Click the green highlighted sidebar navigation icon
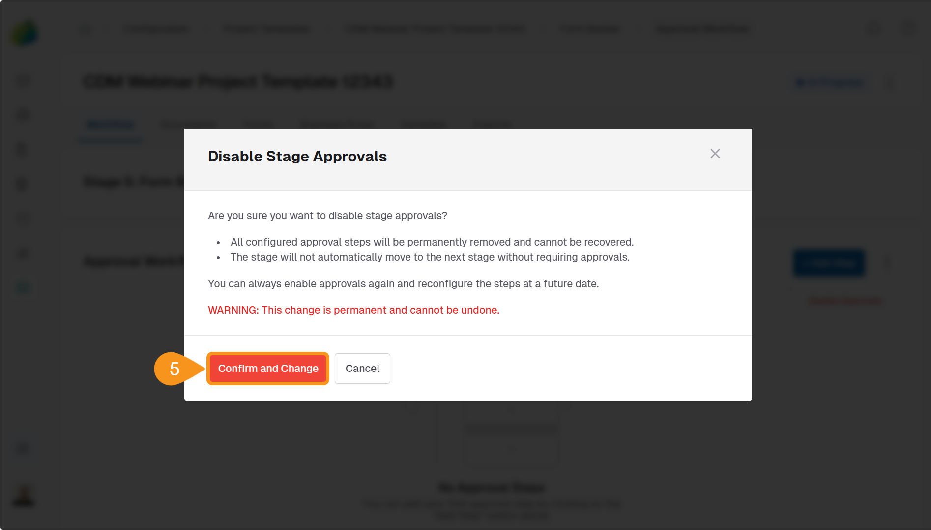Image resolution: width=931 pixels, height=530 pixels. (x=23, y=287)
